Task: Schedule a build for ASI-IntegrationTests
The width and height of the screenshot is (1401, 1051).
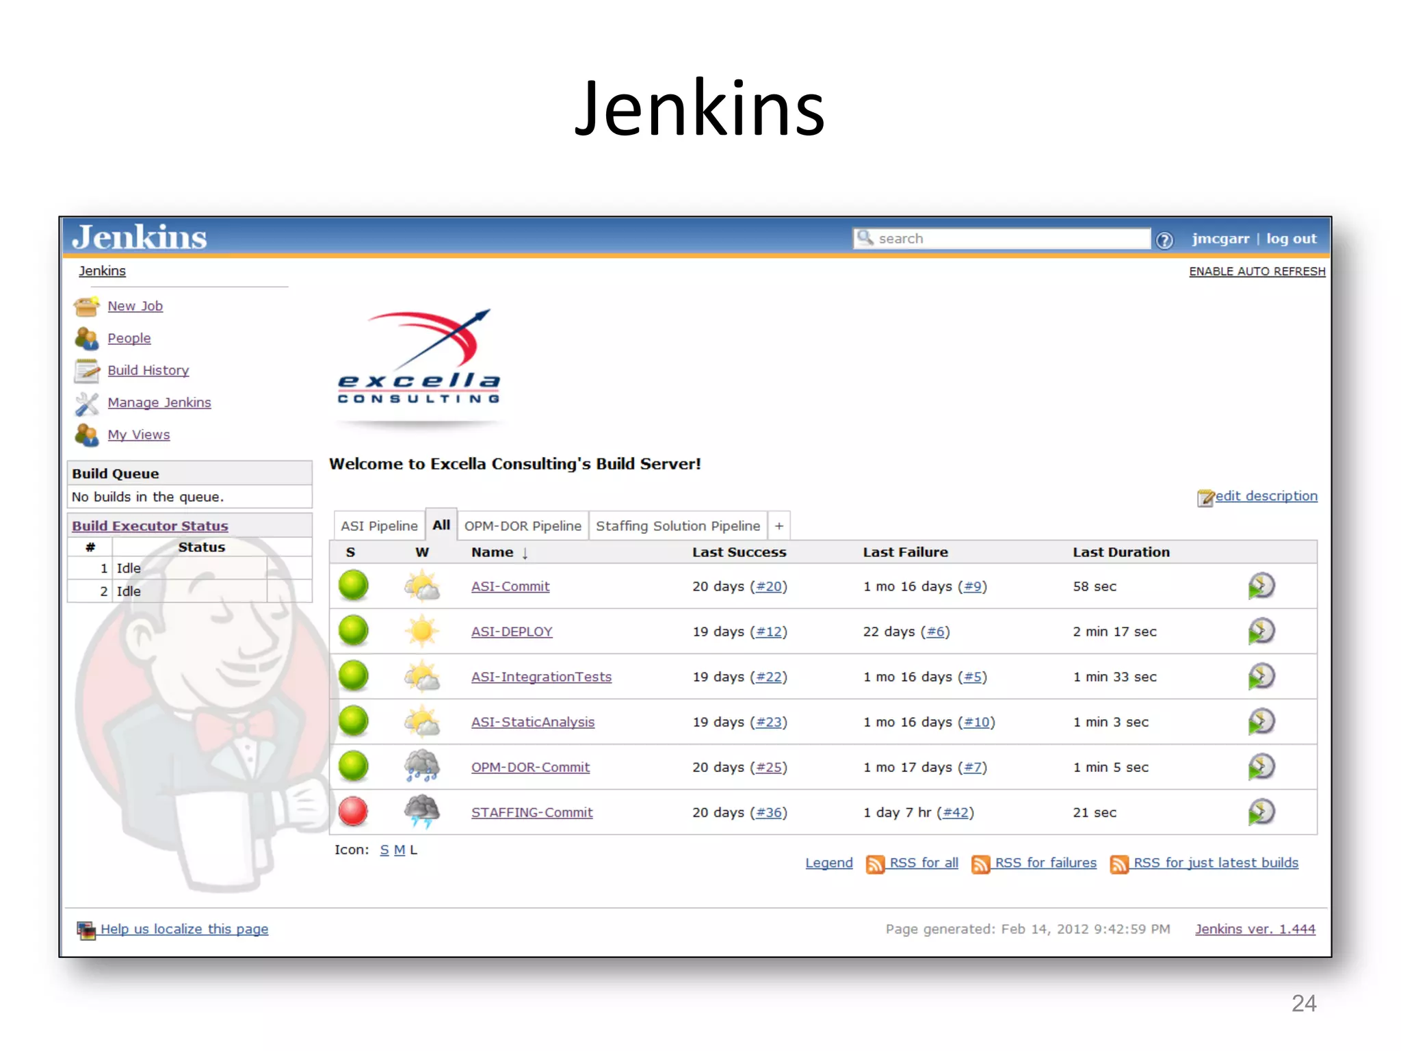Action: point(1261,676)
